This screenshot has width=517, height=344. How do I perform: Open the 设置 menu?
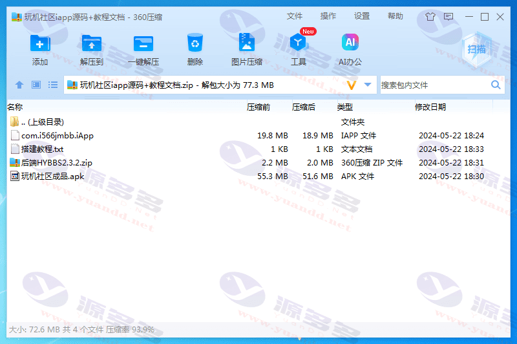pyautogui.click(x=362, y=16)
